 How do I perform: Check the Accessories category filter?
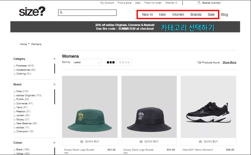14,70
